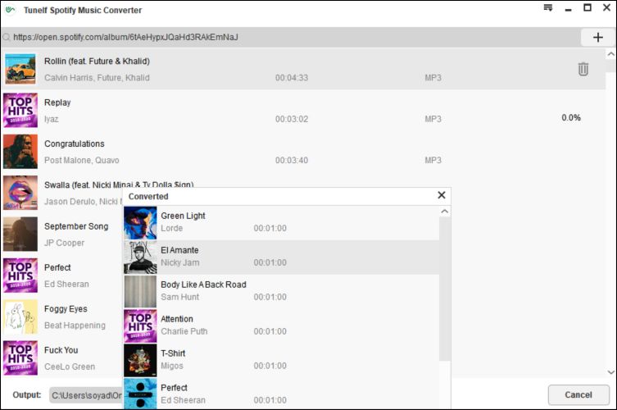Image resolution: width=617 pixels, height=410 pixels.
Task: Click the Nicky Jam artist name
Action: 179,262
